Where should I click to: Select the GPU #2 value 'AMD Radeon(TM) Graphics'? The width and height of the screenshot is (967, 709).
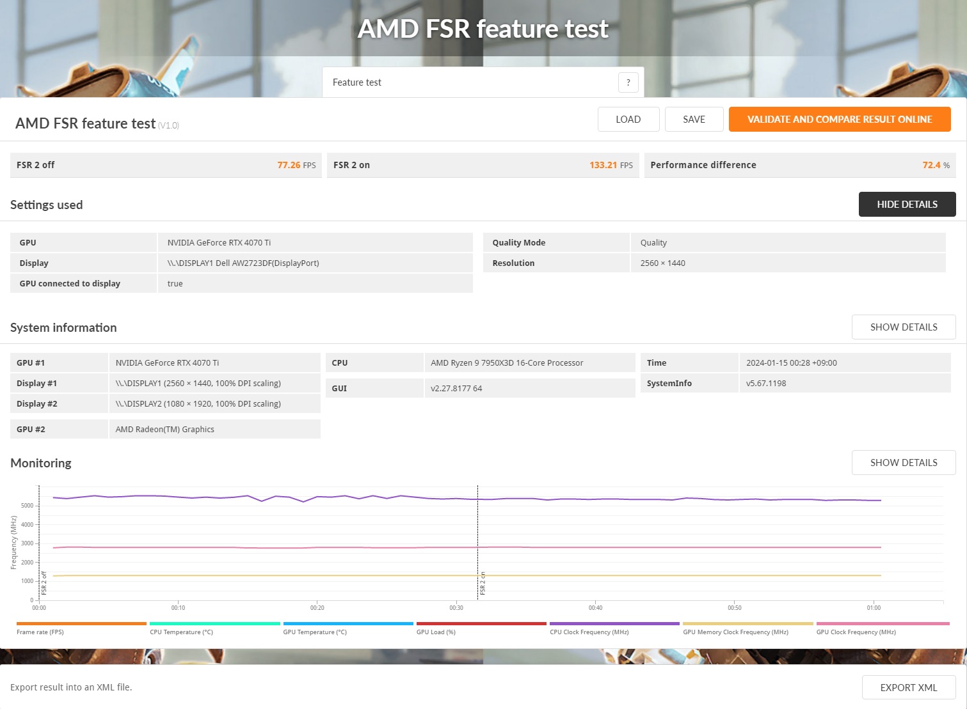point(164,430)
